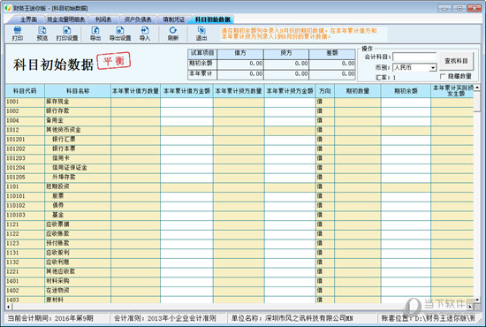Click the vertical scrollbar up arrow
Screen dimensions: 486x327
click(x=476, y=87)
